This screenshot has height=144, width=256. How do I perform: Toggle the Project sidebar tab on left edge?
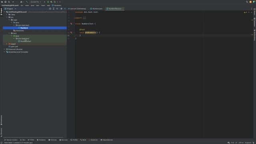point(2,12)
